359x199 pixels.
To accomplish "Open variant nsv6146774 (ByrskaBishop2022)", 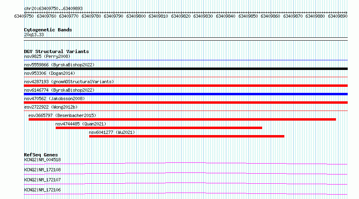I will [59, 90].
